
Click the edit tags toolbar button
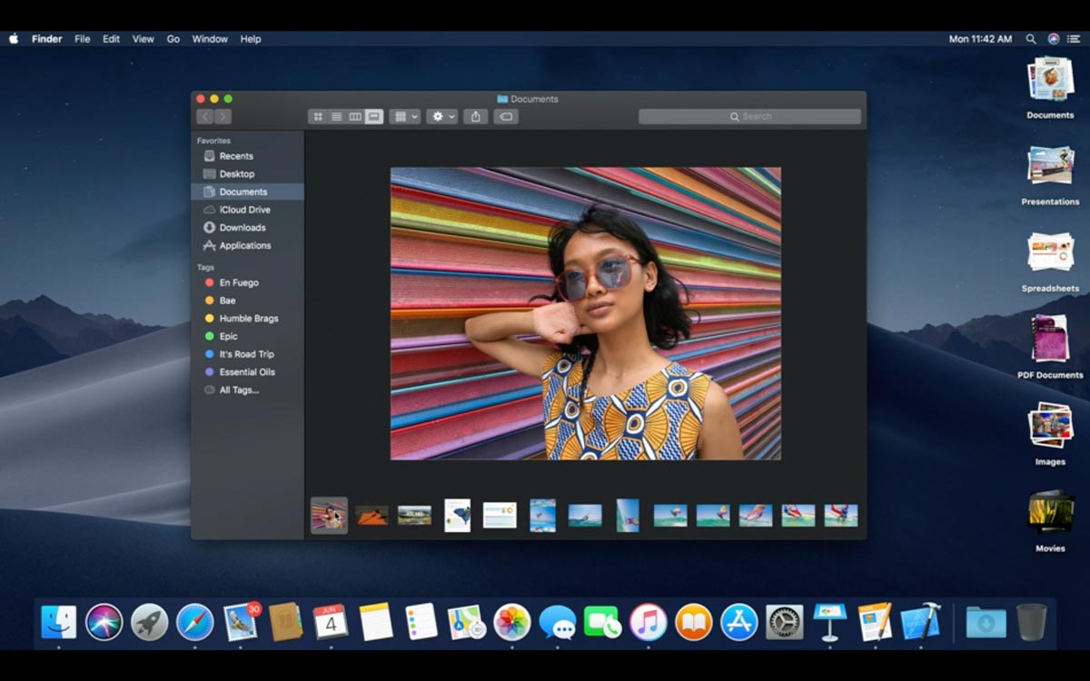pos(506,116)
